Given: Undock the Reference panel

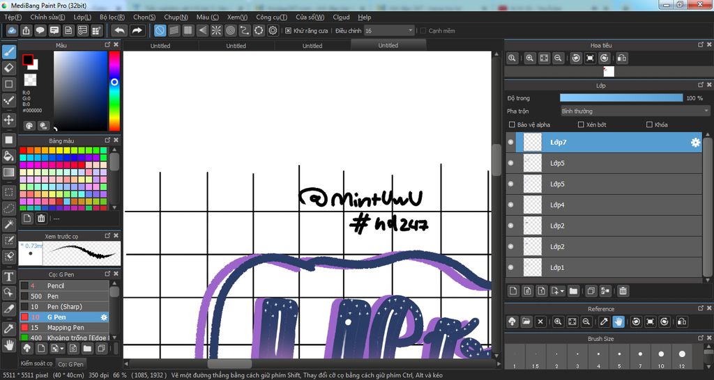Looking at the screenshot, I should pos(701,308).
